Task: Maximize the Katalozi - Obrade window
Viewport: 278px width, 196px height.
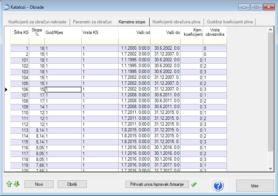Action: (256, 7)
